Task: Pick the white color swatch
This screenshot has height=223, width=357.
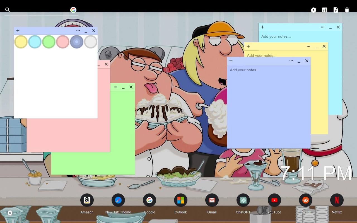Action: pos(91,42)
